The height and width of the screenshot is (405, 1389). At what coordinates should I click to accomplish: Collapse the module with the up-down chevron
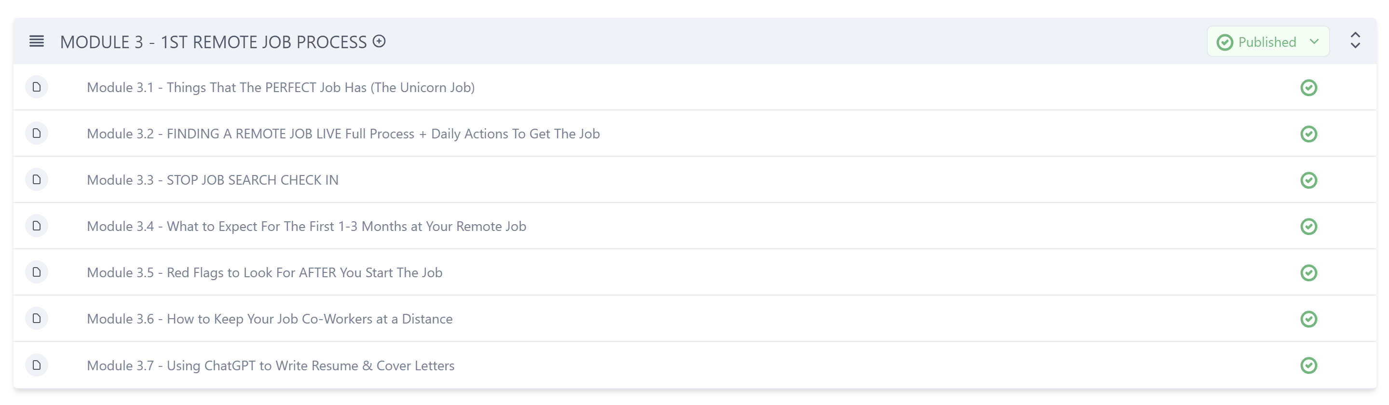point(1355,41)
